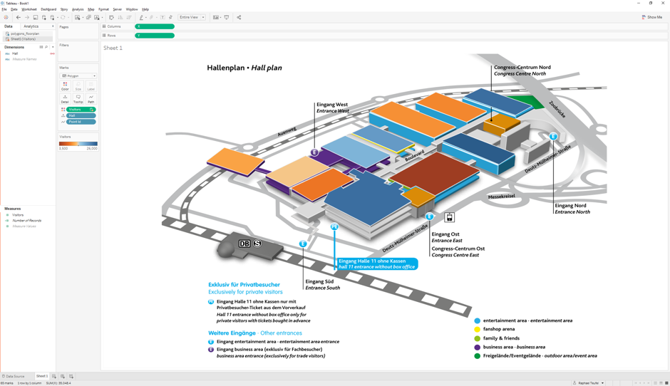Open the Polygon mark type dropdown
This screenshot has height=386, width=670.
tap(78, 75)
